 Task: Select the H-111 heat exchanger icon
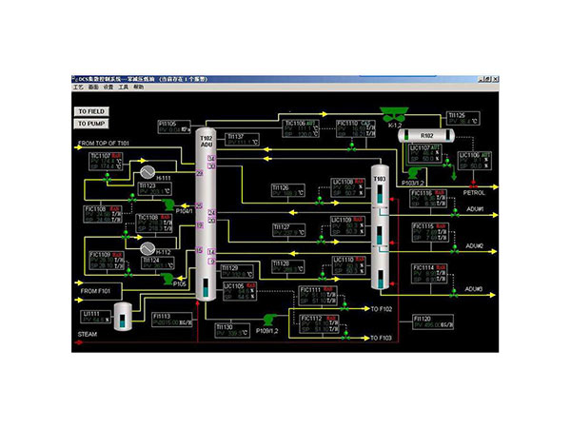[x=148, y=173]
